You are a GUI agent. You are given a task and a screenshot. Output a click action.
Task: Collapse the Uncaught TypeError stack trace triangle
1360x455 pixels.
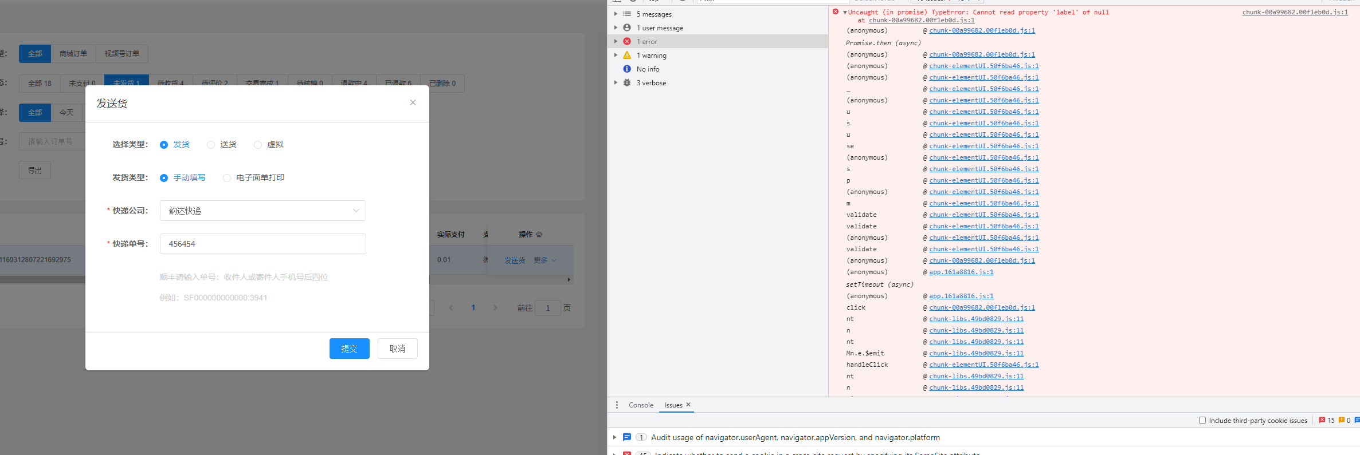click(x=845, y=12)
